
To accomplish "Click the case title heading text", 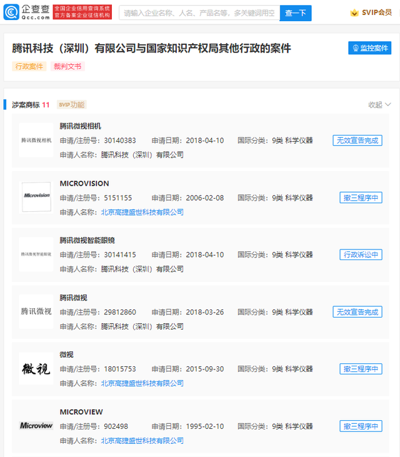I will [151, 48].
